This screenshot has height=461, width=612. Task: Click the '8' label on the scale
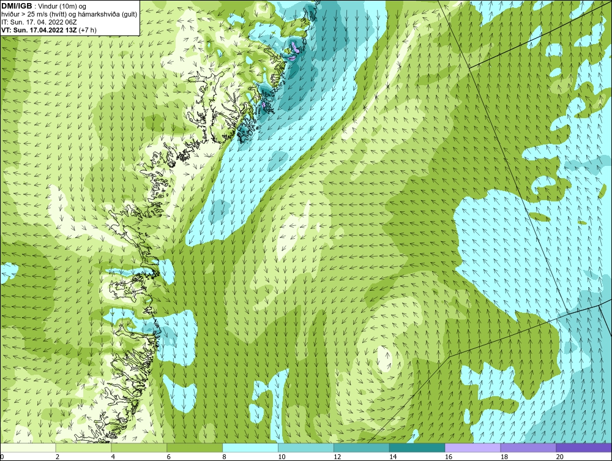click(224, 457)
